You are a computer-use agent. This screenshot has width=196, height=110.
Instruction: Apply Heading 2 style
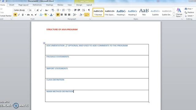pyautogui.click(x=133, y=12)
